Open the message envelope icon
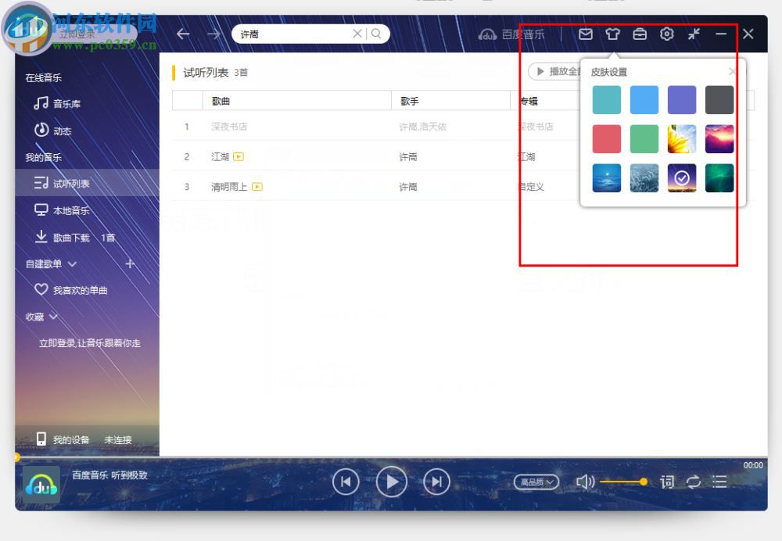 [x=586, y=34]
